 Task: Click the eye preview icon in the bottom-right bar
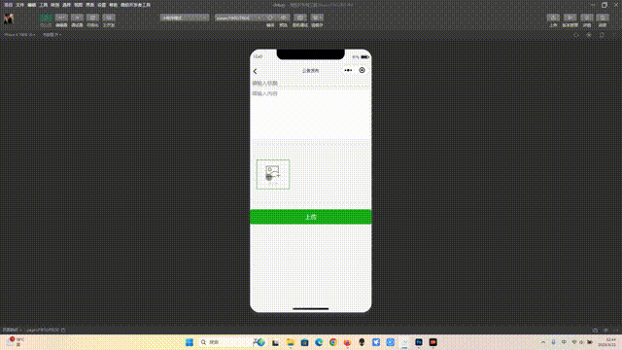605,330
